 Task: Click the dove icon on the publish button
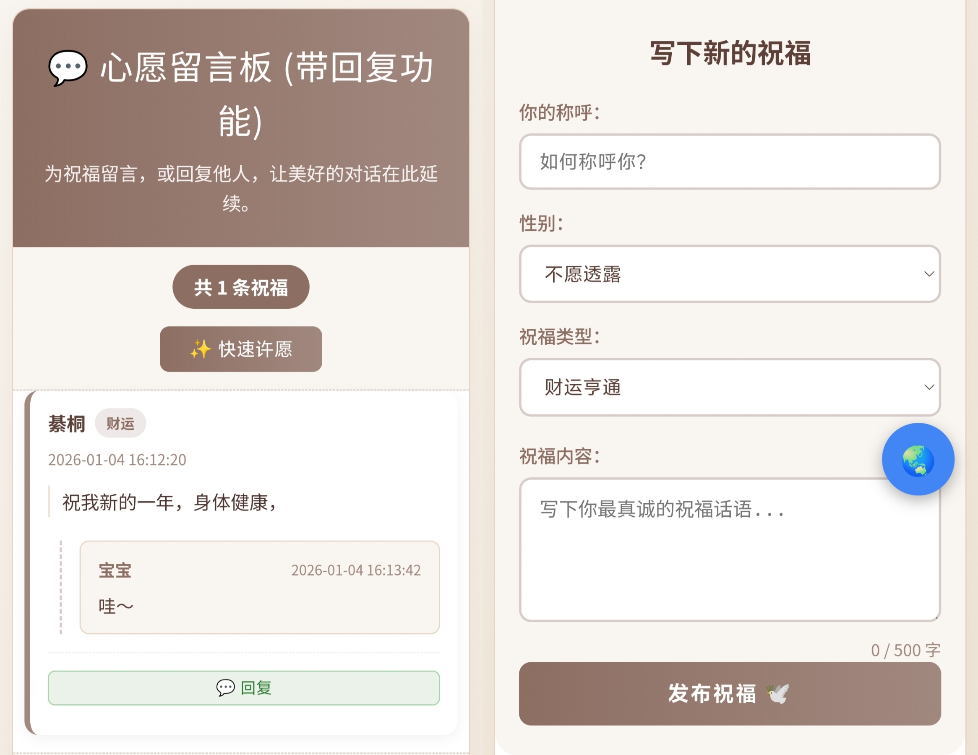tap(778, 695)
